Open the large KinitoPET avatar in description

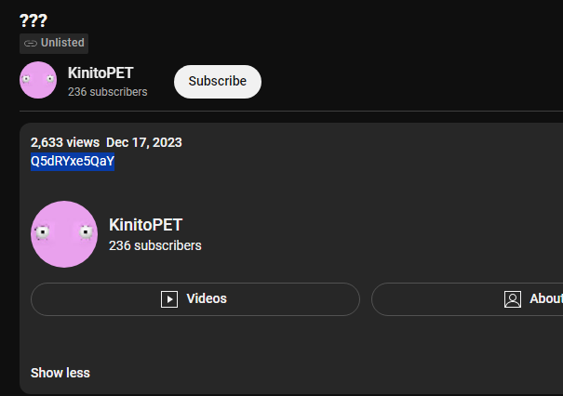[x=64, y=234]
